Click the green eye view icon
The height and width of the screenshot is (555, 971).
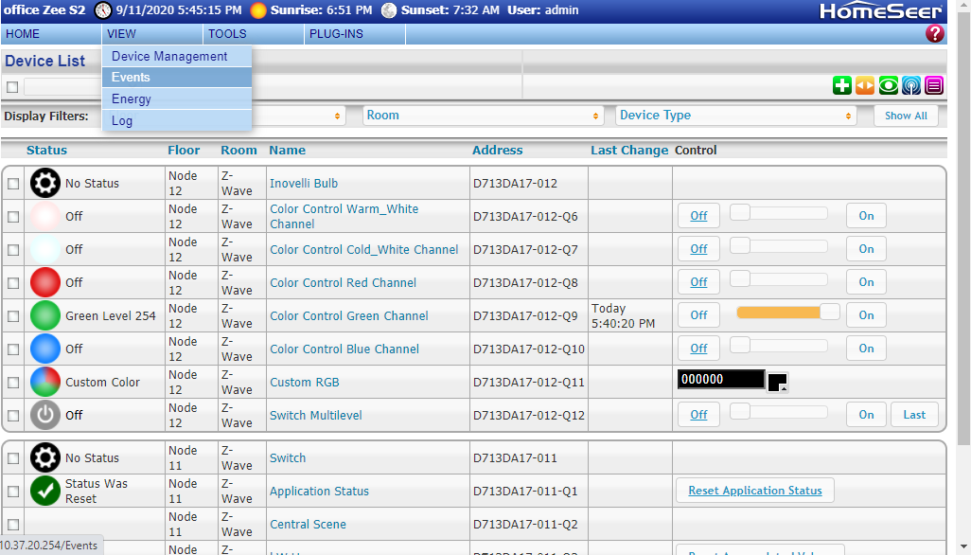888,85
